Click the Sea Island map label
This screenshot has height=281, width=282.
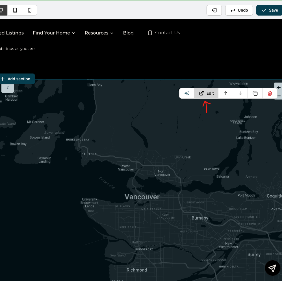click(118, 256)
